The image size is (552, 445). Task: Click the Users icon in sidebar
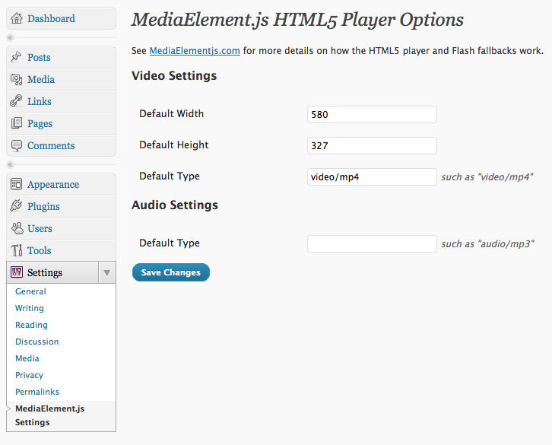point(17,228)
